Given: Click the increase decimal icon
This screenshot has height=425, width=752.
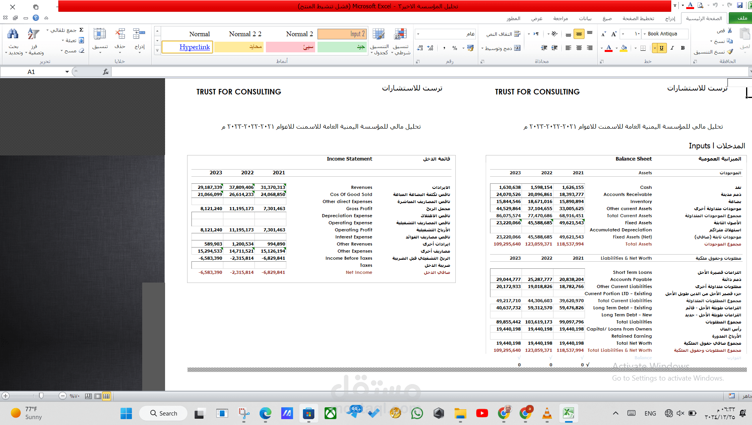Looking at the screenshot, I should (x=430, y=48).
